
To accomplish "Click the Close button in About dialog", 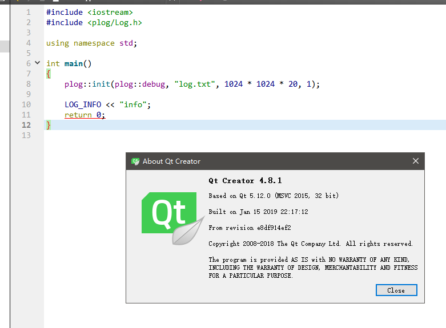I will click(396, 290).
